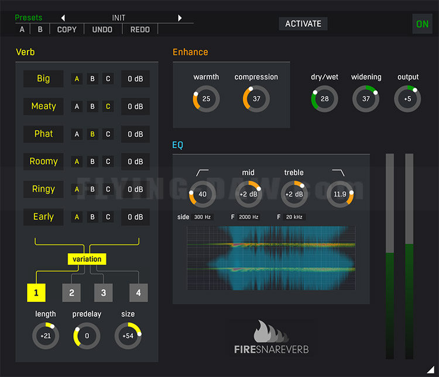Open the INIT preset name selector
Viewport: 439px width, 377px height.
click(x=119, y=18)
